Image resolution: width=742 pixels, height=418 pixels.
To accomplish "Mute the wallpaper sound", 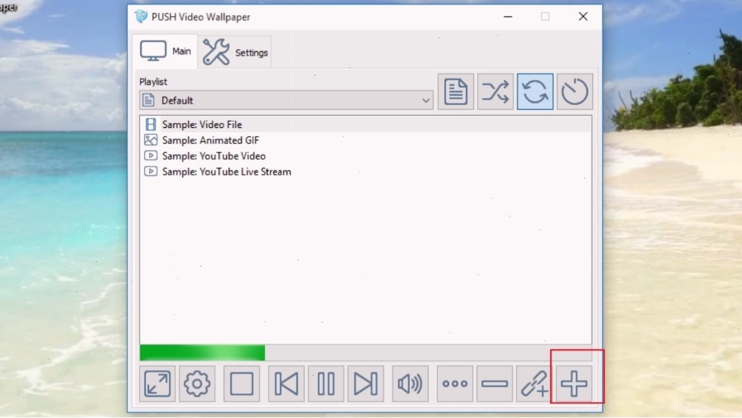I will pyautogui.click(x=410, y=383).
